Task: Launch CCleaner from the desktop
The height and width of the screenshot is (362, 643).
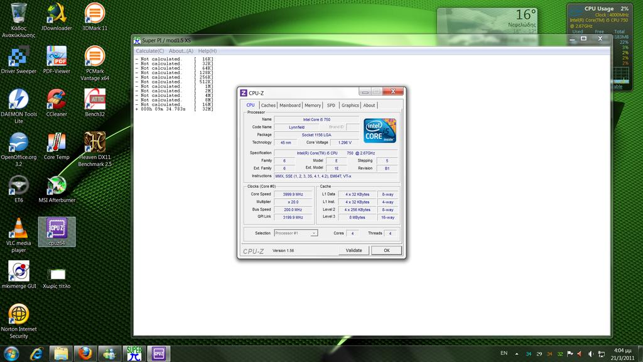Action: [57, 102]
